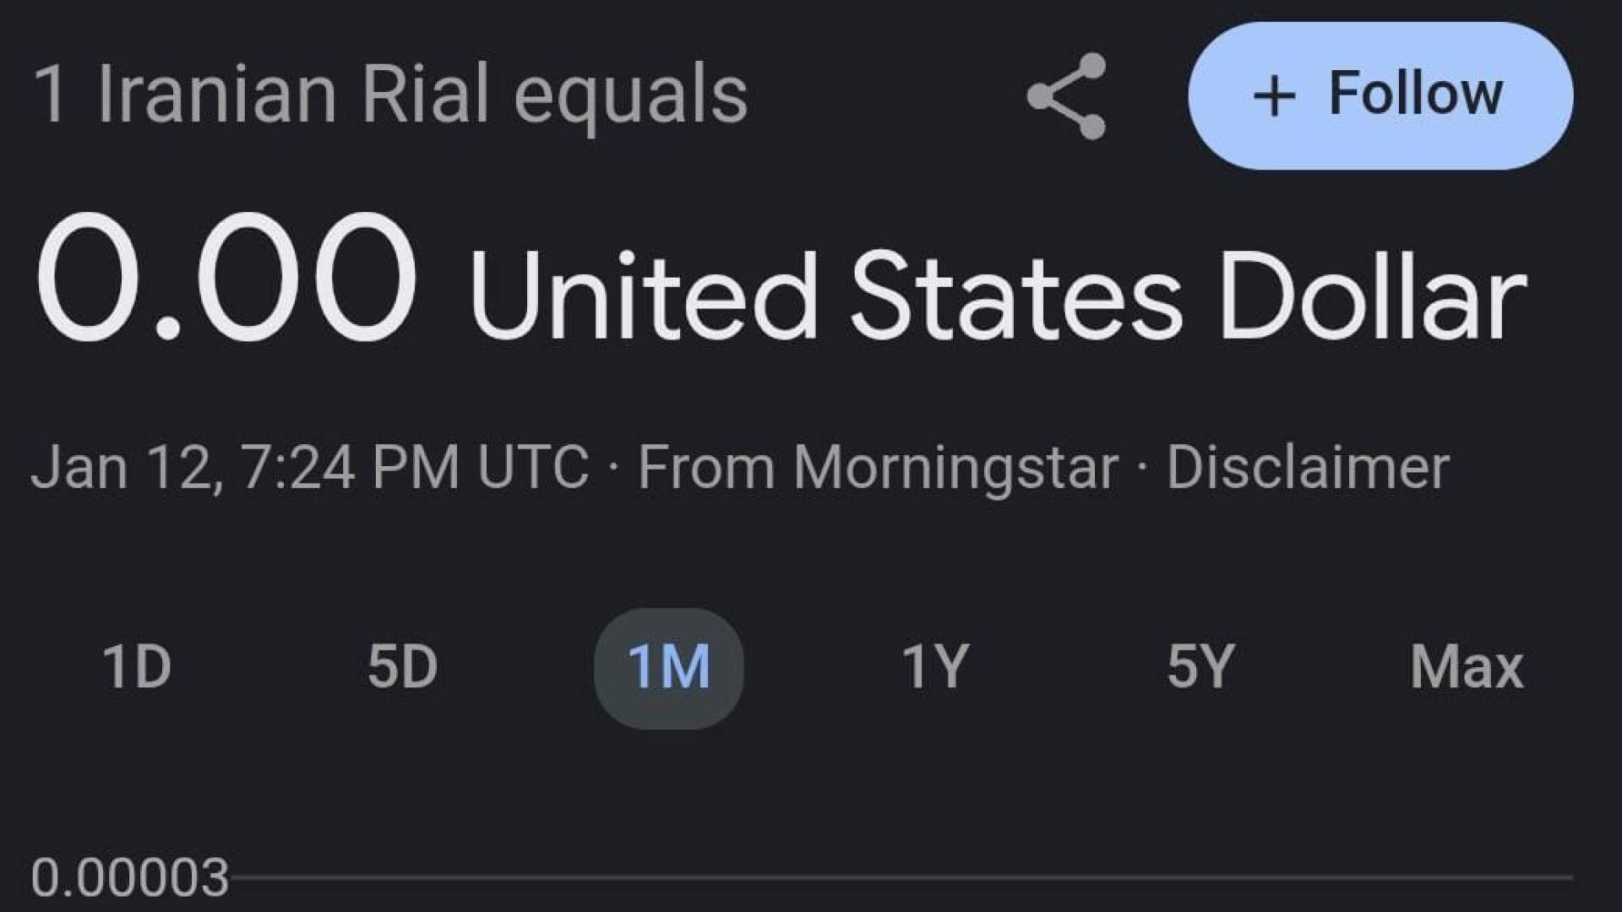This screenshot has width=1622, height=912.
Task: Click the 7:24 PM UTC time text
Action: (414, 467)
